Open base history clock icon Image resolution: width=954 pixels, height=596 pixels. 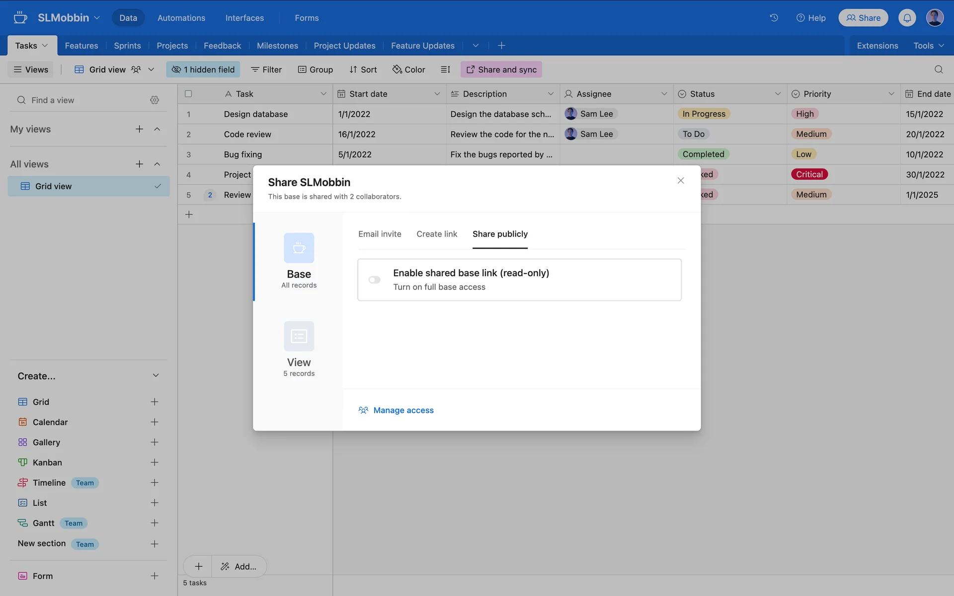click(x=774, y=18)
